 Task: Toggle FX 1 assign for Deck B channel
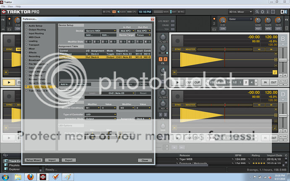[161, 59]
